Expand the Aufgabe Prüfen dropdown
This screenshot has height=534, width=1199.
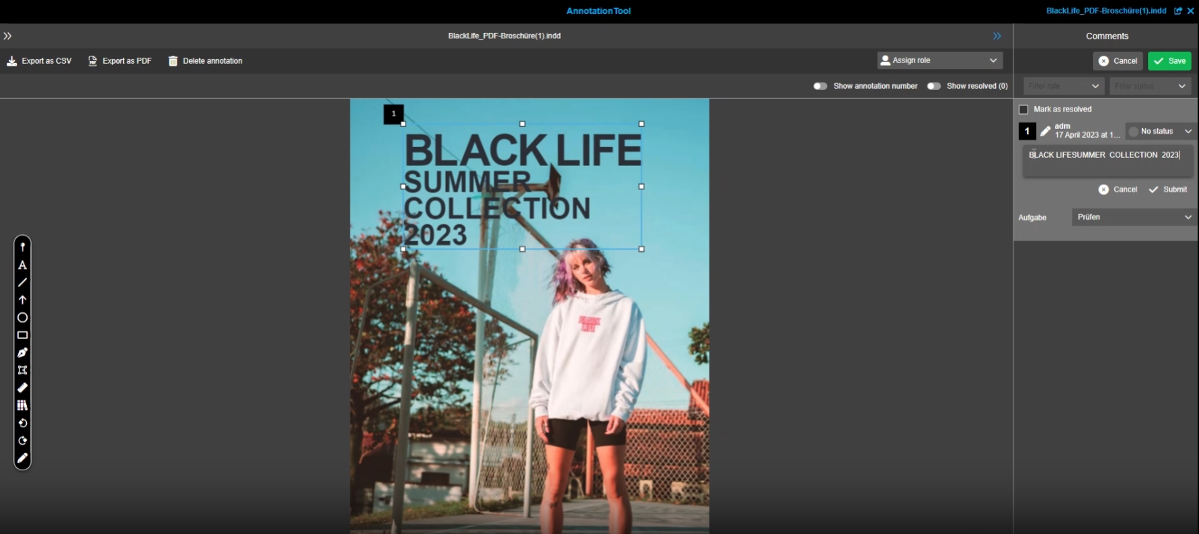(1133, 217)
